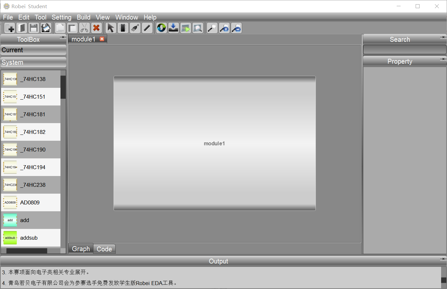Zoom out with the minus magnifier

point(237,28)
